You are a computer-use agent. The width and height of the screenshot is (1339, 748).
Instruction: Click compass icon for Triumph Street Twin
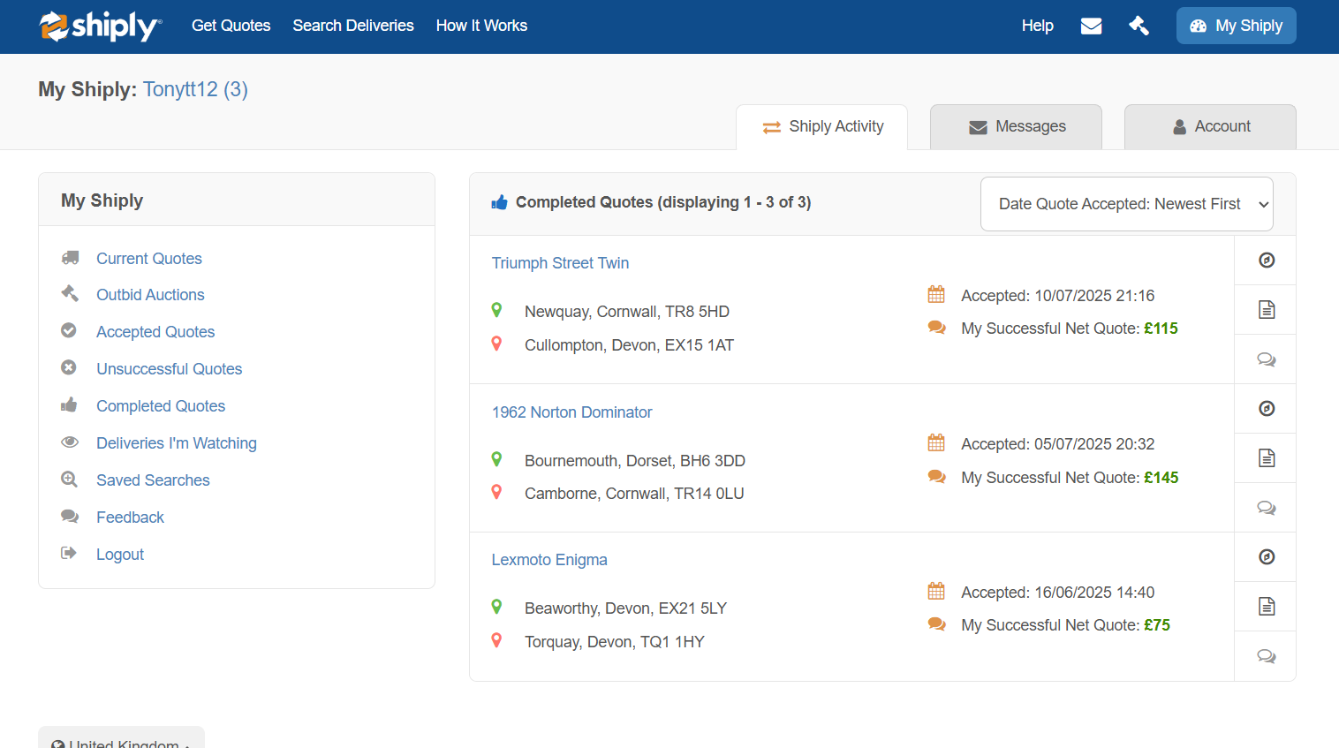pyautogui.click(x=1266, y=260)
